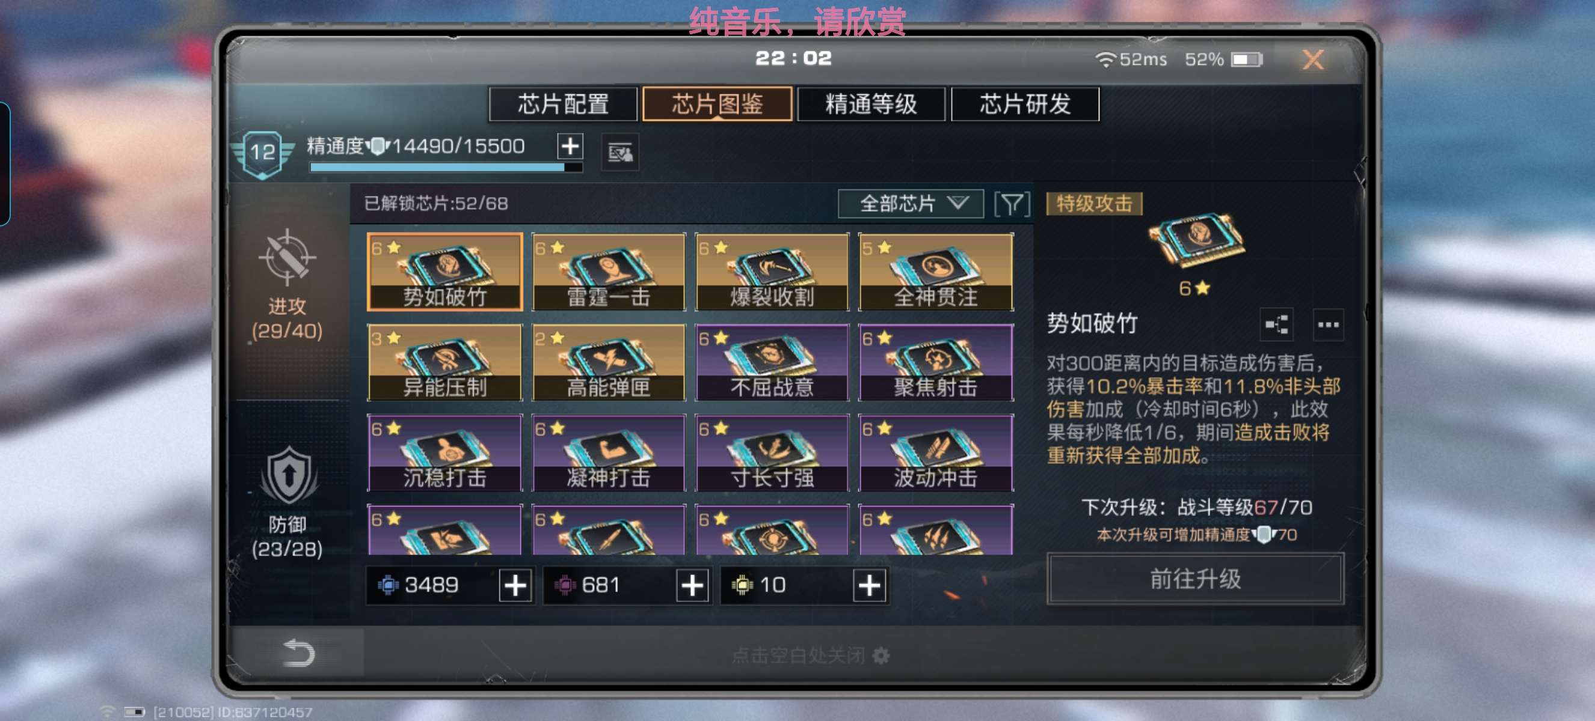Expand the 全部芯片 dropdown
Viewport: 1595px width, 721px height.
tap(911, 204)
